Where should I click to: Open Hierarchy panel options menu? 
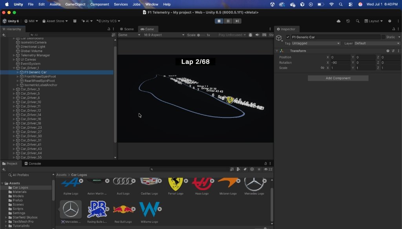click(x=113, y=29)
